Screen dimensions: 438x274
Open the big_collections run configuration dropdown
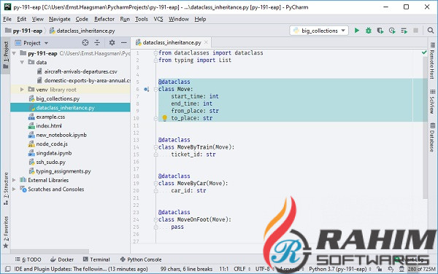click(319, 31)
